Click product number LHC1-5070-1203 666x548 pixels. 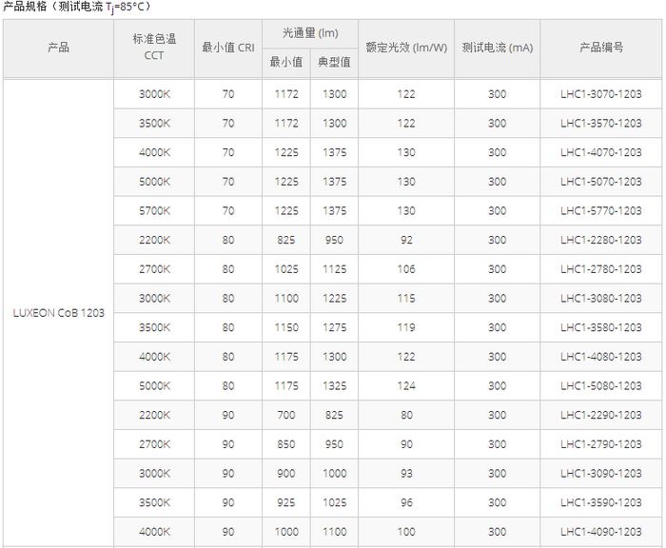(600, 182)
